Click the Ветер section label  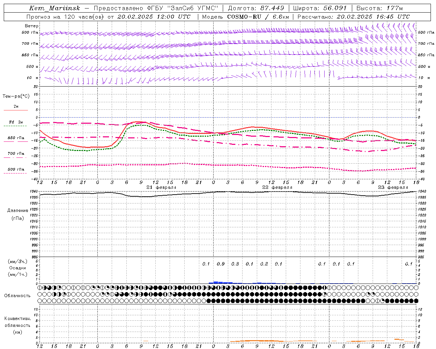coord(32,26)
